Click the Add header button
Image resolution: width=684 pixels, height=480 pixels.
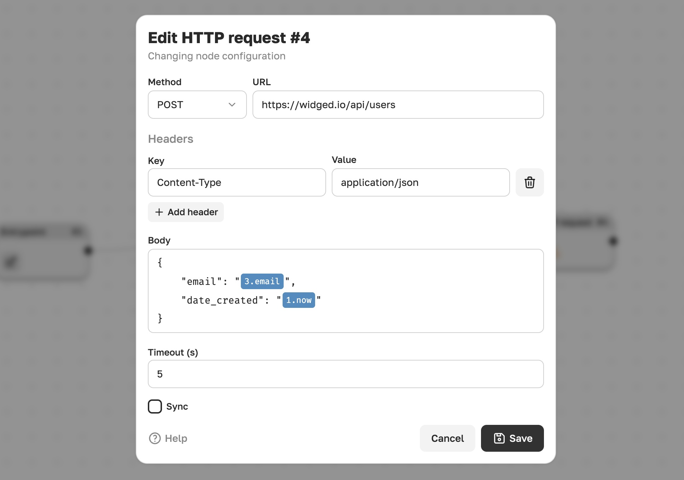[x=186, y=212]
